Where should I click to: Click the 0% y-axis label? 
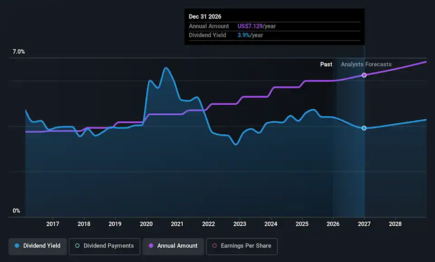pos(16,211)
